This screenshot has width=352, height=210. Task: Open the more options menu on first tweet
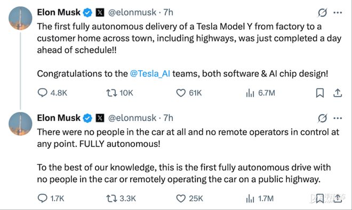pyautogui.click(x=338, y=13)
